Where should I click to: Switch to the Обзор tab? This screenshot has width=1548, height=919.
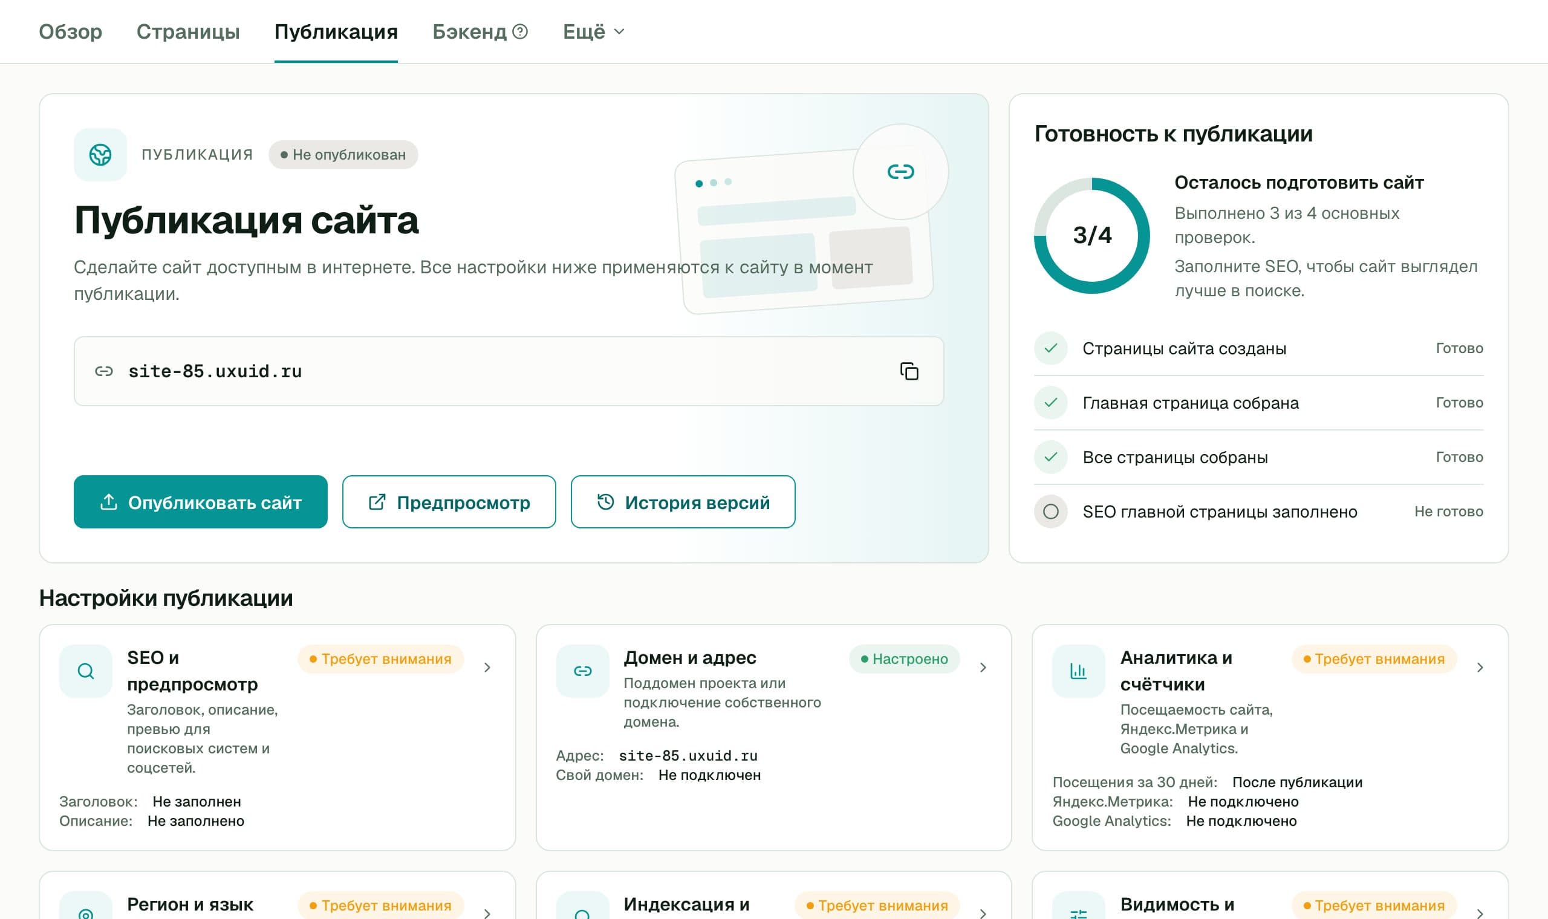tap(71, 31)
